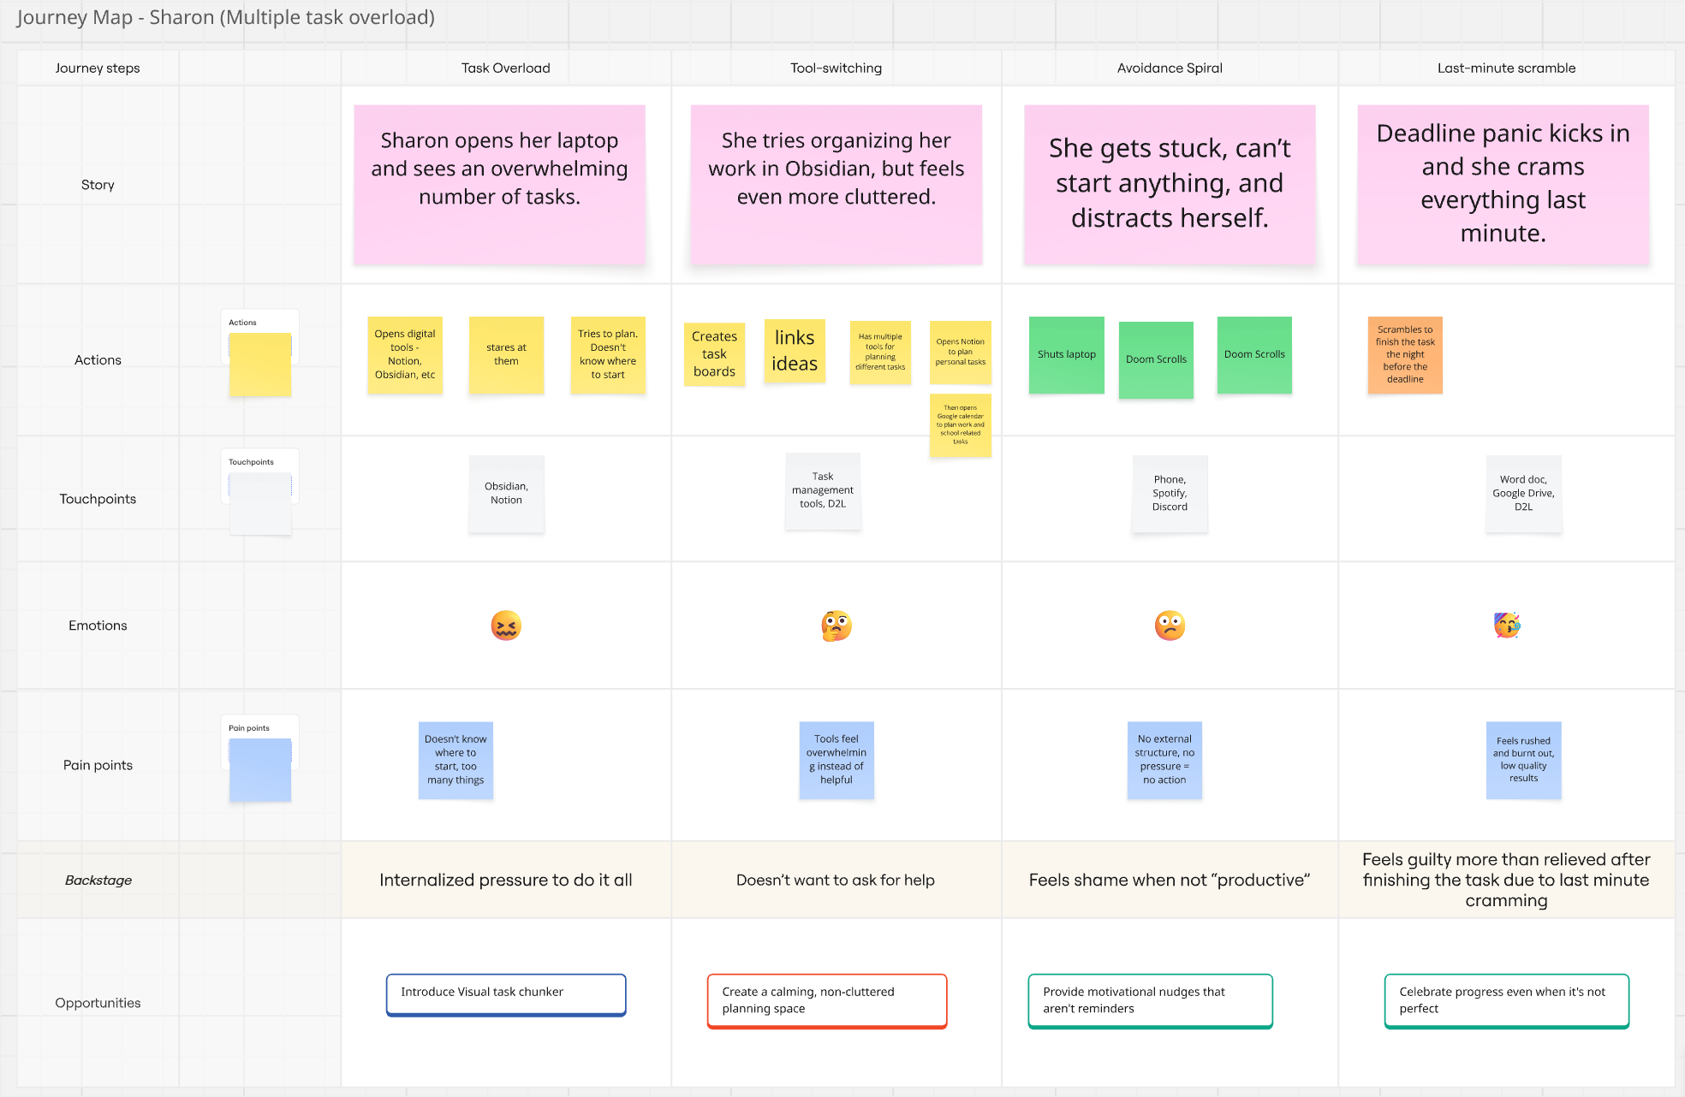Select the 'Opens digital tools' yellow sticky
1685x1097 pixels.
[x=405, y=354]
